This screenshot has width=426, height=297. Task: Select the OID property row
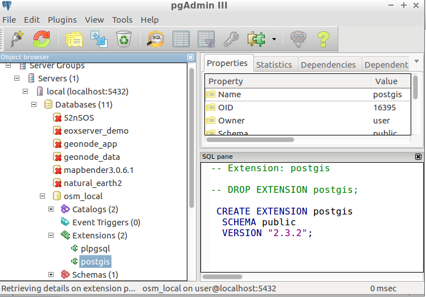tap(308, 108)
